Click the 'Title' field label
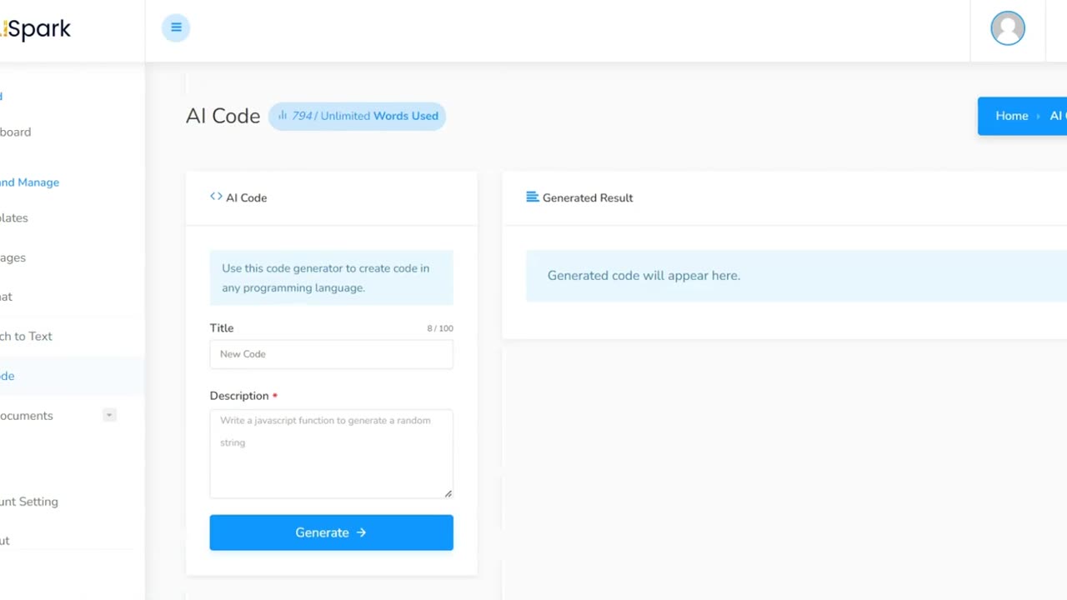This screenshot has width=1067, height=600. [x=222, y=328]
